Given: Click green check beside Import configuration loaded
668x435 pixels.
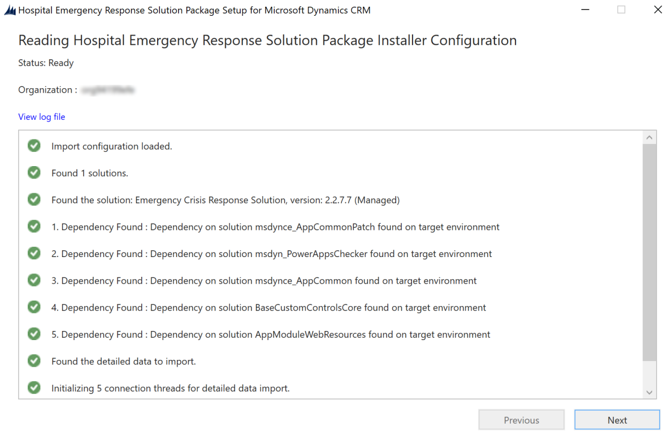Looking at the screenshot, I should click(34, 146).
